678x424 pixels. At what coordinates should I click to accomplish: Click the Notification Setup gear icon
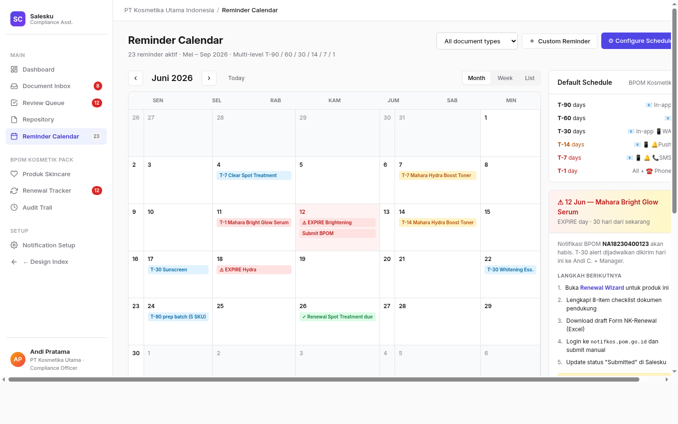[14, 245]
